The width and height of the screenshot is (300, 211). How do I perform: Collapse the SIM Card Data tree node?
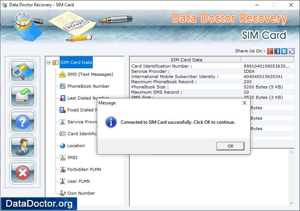49,62
